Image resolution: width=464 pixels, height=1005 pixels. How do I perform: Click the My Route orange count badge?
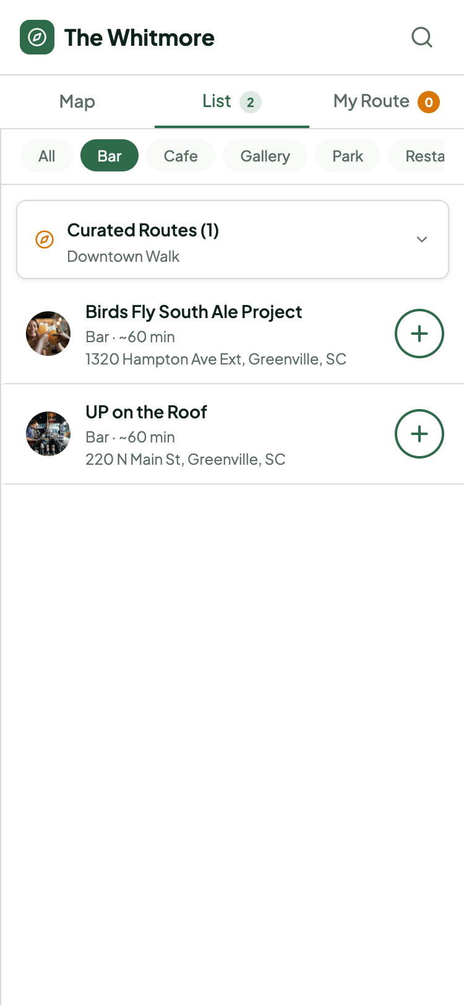(x=428, y=102)
